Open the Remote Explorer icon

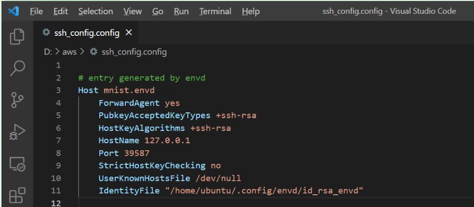pos(17,164)
